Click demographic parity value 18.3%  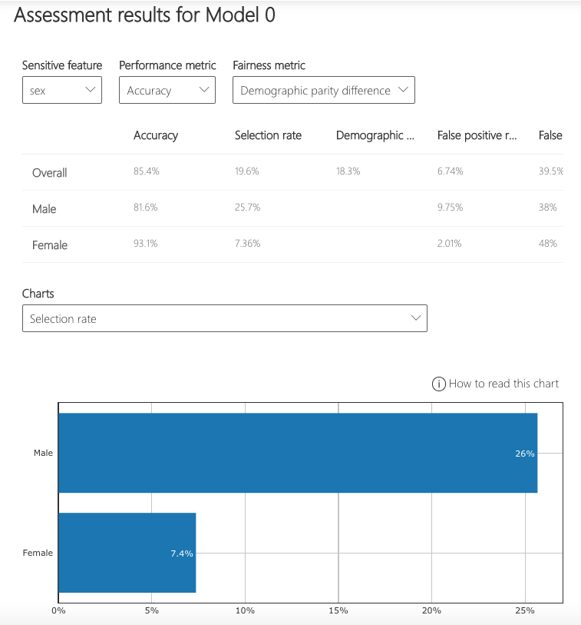click(348, 171)
